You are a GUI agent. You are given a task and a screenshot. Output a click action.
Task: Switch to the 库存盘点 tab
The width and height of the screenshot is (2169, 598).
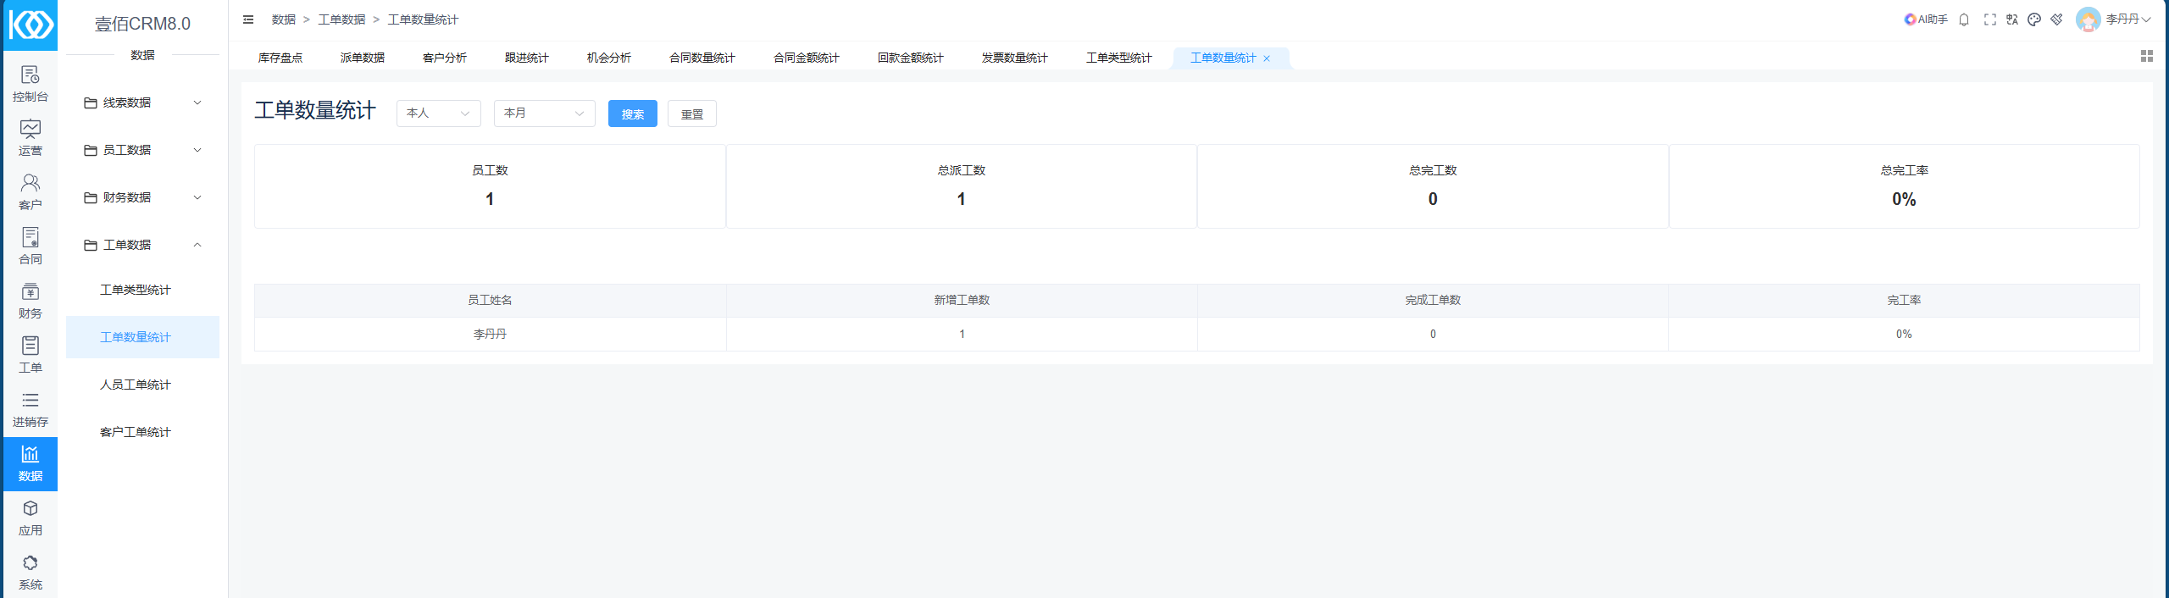pos(280,58)
